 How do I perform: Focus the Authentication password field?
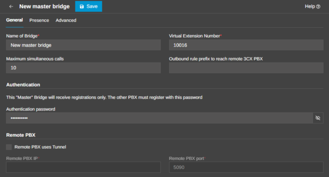point(159,118)
